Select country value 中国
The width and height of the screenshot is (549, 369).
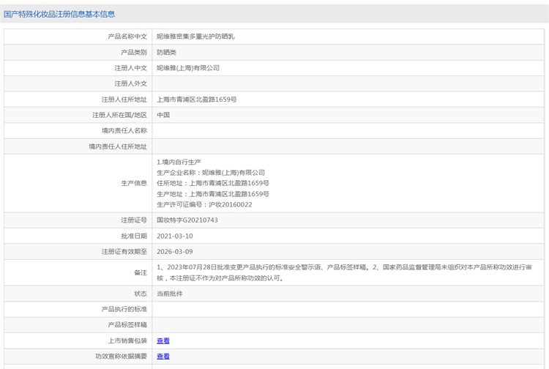(x=163, y=115)
